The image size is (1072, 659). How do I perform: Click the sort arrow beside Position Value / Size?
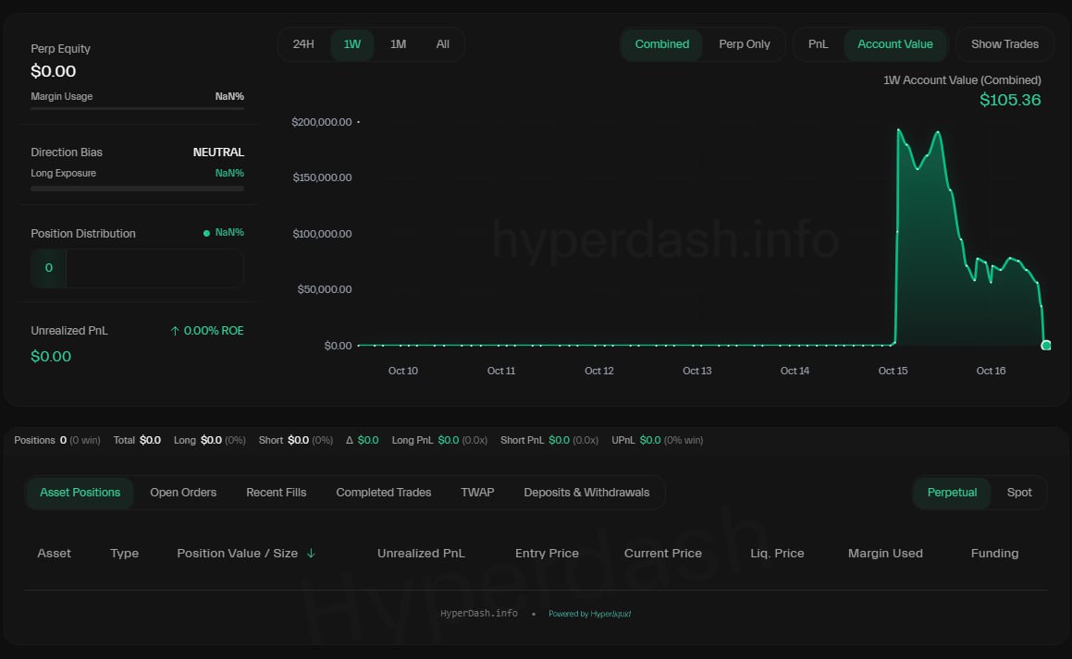[x=311, y=554]
